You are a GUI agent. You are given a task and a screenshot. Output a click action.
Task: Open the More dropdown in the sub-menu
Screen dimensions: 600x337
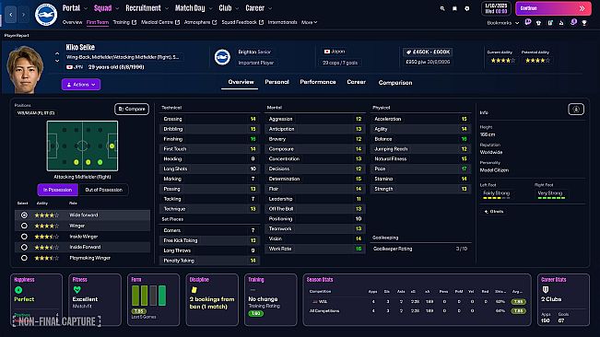[x=309, y=22]
